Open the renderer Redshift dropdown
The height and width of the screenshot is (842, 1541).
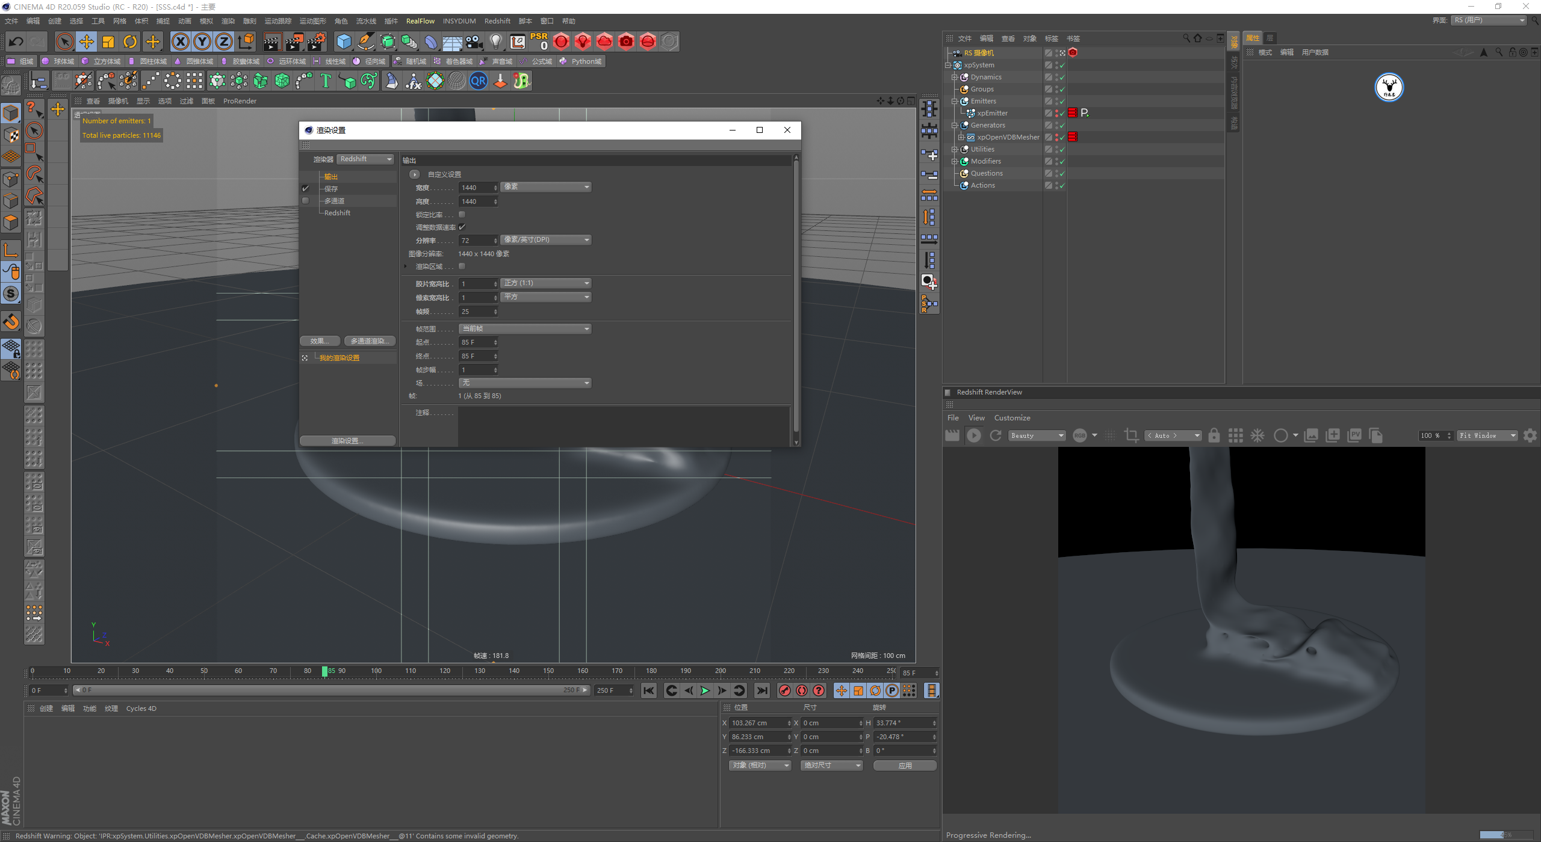(x=365, y=159)
